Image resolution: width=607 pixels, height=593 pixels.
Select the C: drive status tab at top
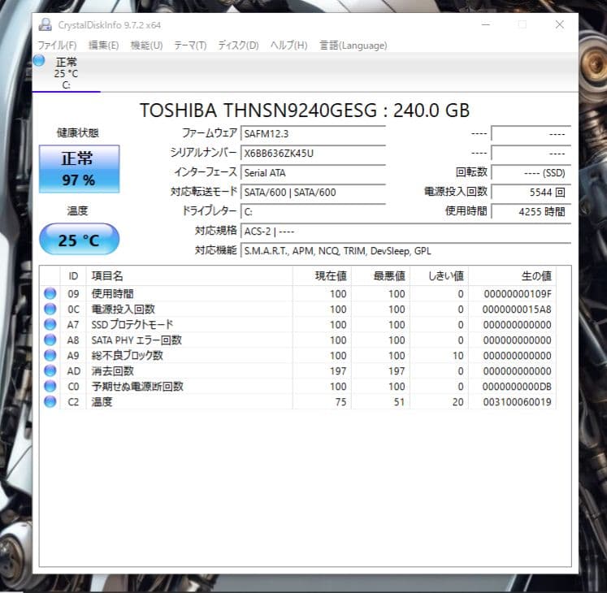click(x=66, y=73)
